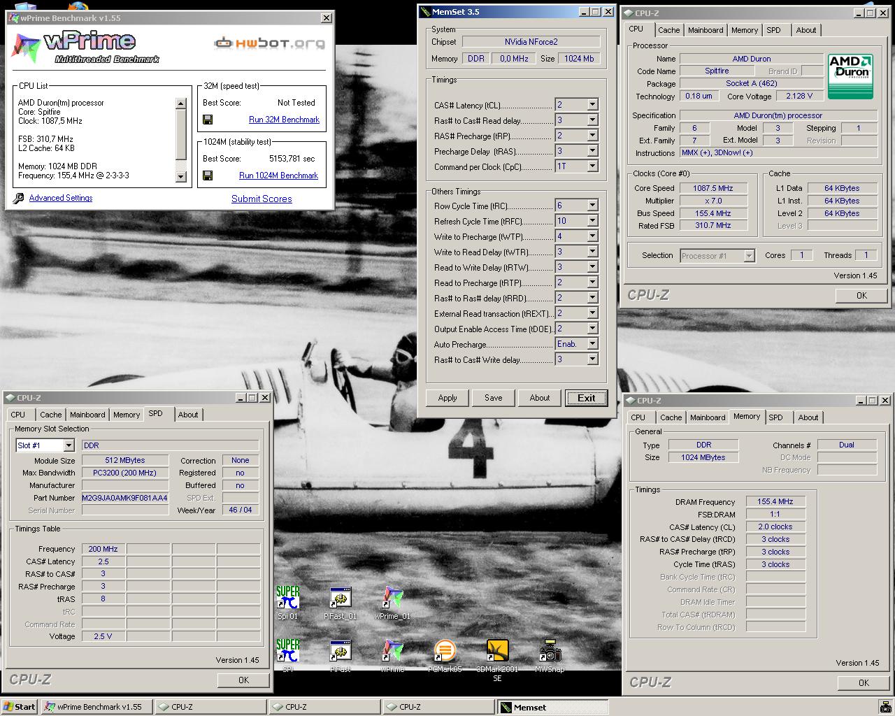The width and height of the screenshot is (895, 716).
Task: Click OK in the bottom-right CPU-Z Memory window
Action: [x=864, y=683]
